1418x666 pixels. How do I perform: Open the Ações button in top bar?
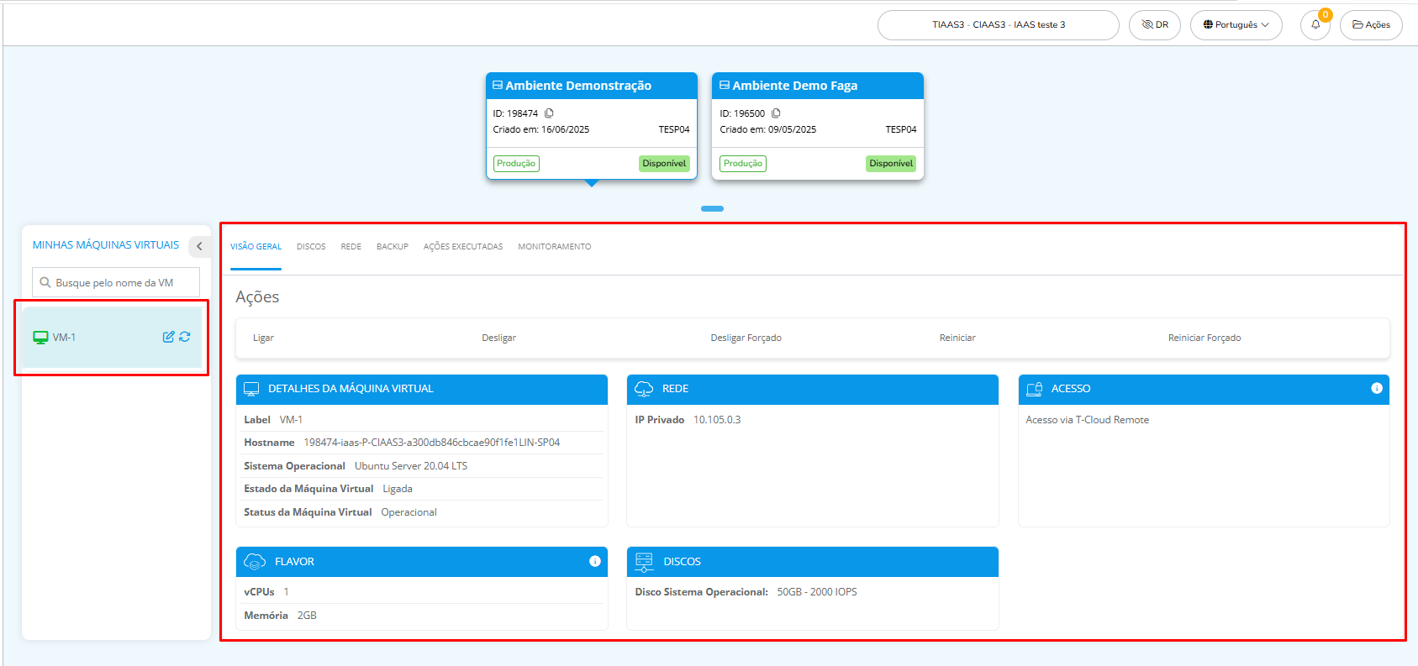click(1371, 25)
